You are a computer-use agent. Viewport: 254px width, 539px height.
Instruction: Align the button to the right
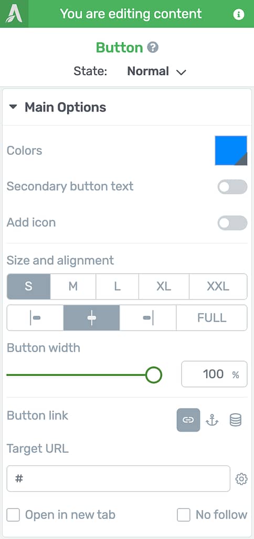point(148,318)
